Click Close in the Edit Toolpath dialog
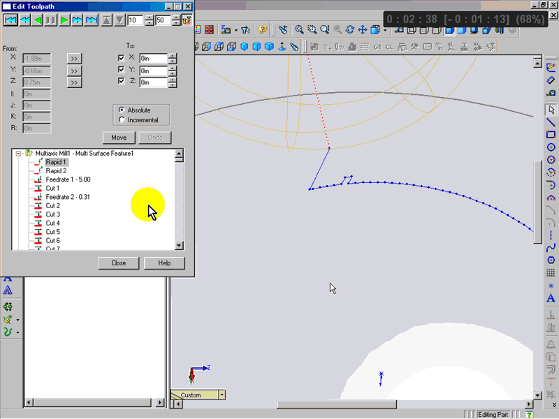This screenshot has width=559, height=419. 118,263
